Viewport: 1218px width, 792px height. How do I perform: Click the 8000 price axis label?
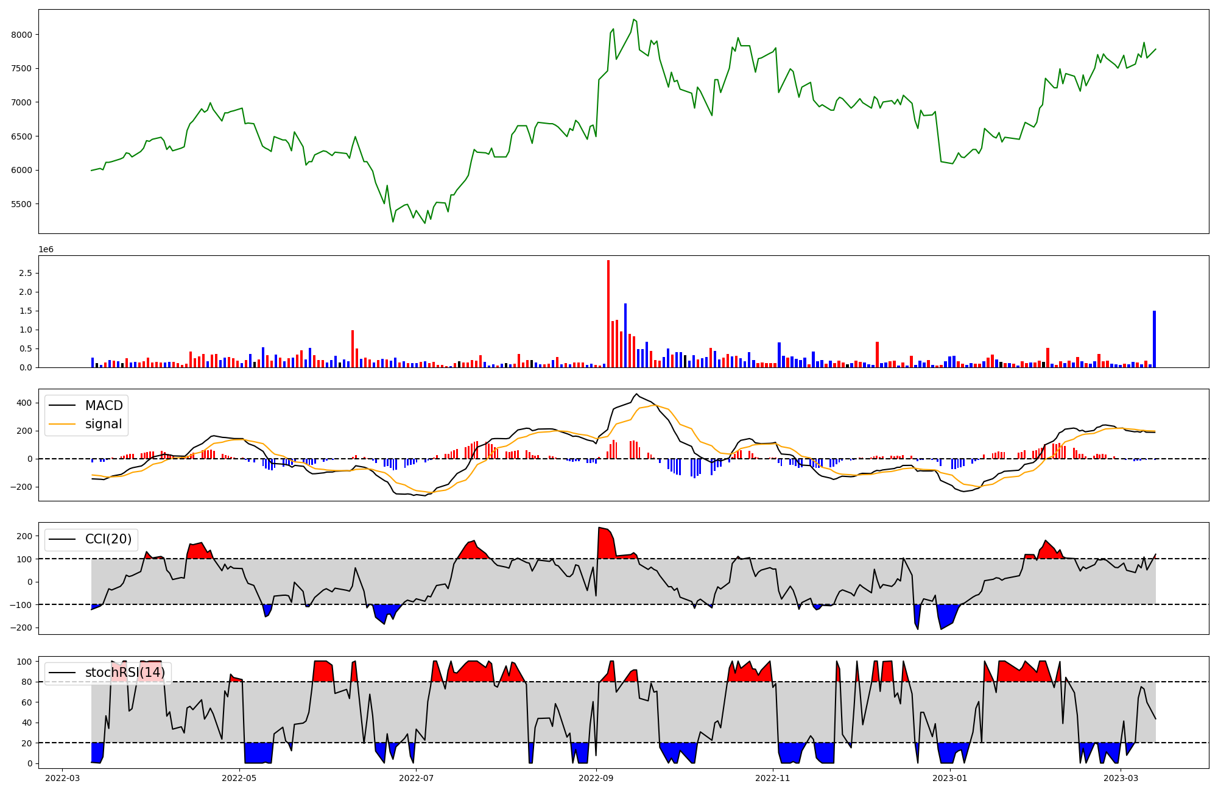coord(21,35)
